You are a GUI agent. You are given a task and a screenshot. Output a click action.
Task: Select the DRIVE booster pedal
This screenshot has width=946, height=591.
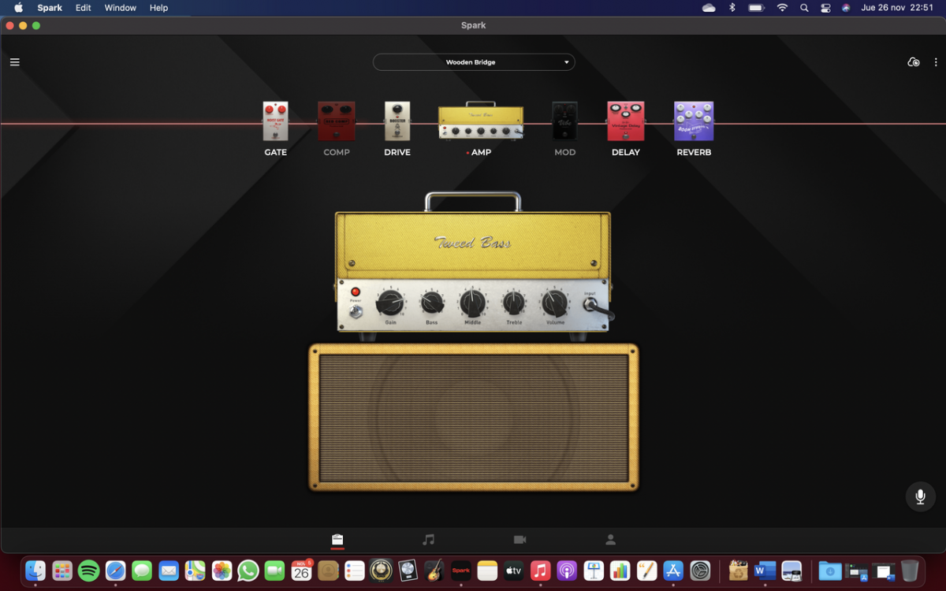click(397, 121)
